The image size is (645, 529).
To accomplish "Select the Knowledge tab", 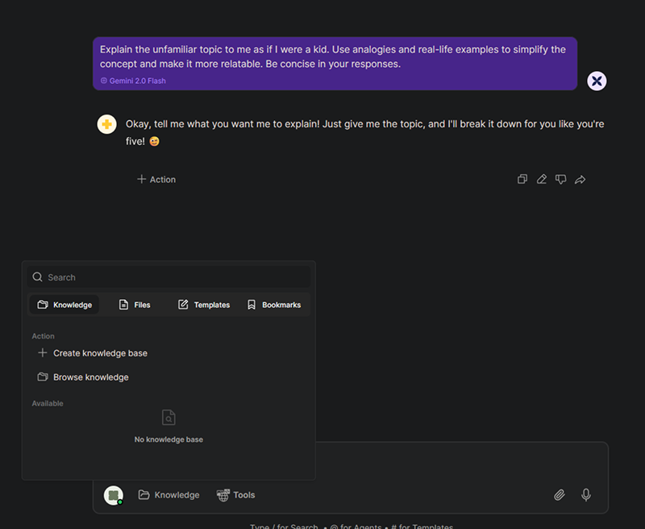I will pyautogui.click(x=64, y=305).
